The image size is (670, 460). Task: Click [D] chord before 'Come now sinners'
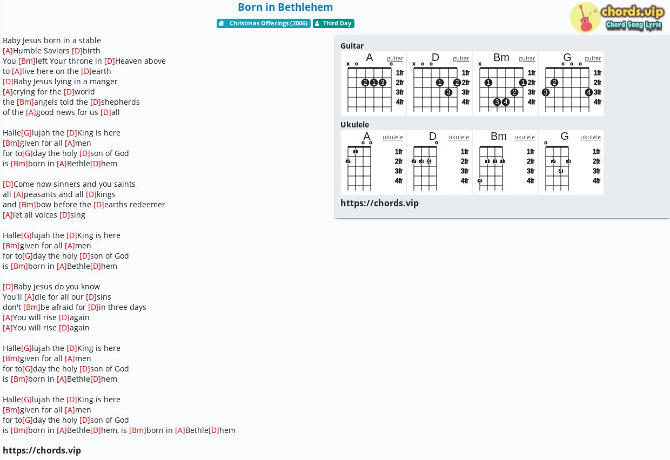coord(8,184)
